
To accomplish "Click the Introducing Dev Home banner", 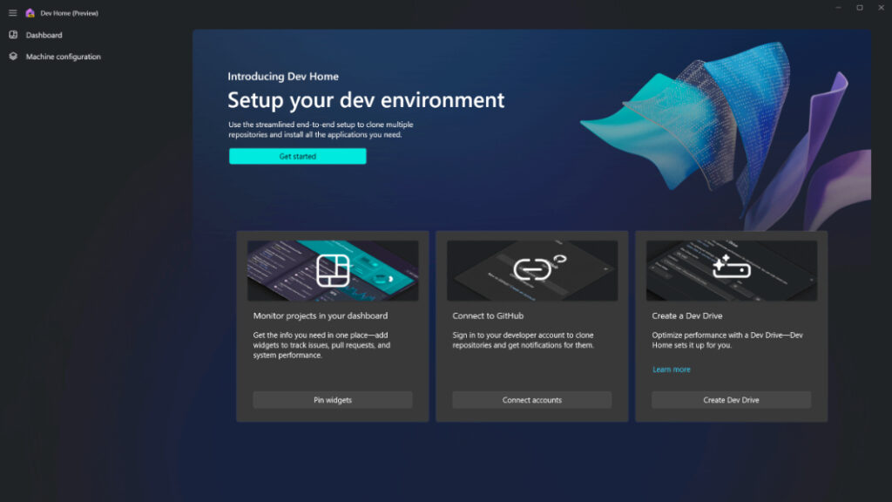I will point(281,76).
